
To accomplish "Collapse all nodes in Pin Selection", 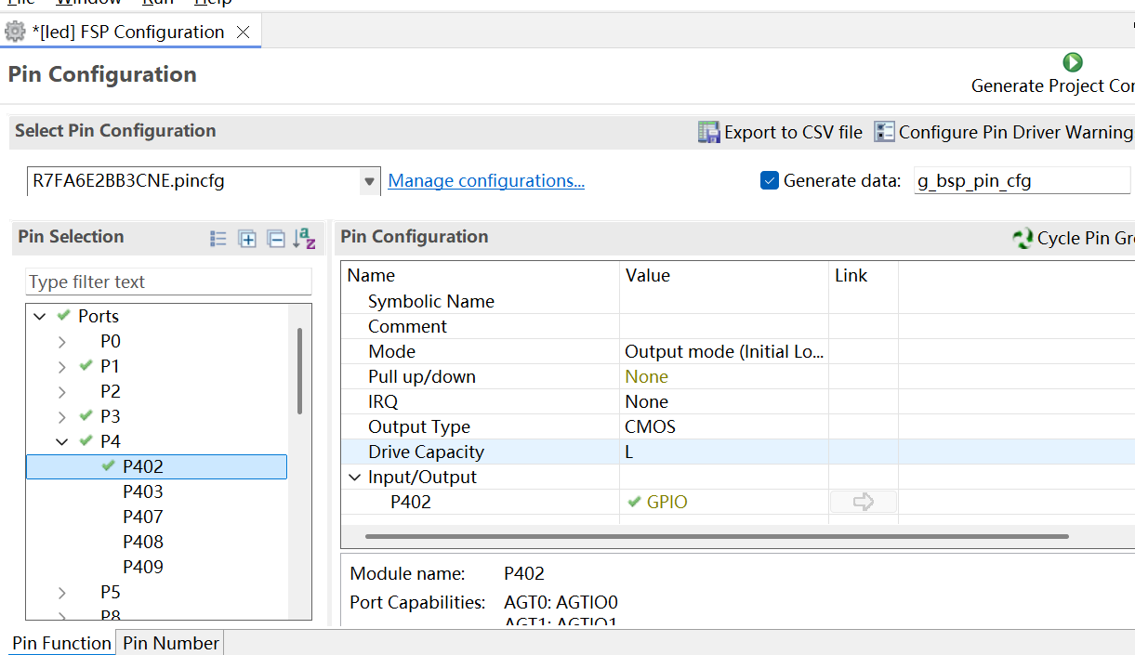I will pyautogui.click(x=276, y=239).
